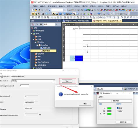Viewport: 138px width, 128px height.
Task: Close the Communication setup utility message dialog
Action: pos(91,86)
